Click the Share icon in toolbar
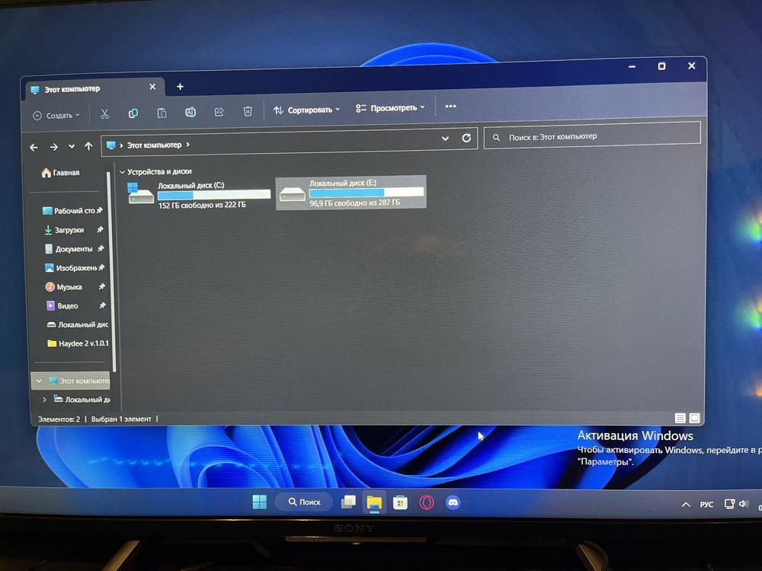The width and height of the screenshot is (762, 571). click(219, 112)
